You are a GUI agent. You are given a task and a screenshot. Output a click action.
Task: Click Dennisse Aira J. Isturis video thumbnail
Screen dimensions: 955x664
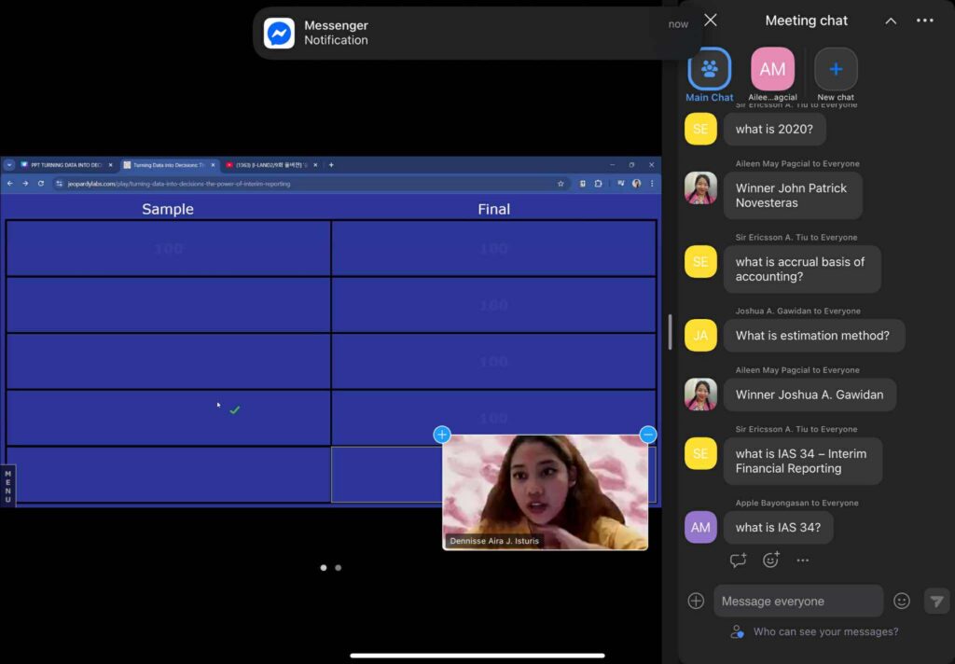pyautogui.click(x=545, y=490)
